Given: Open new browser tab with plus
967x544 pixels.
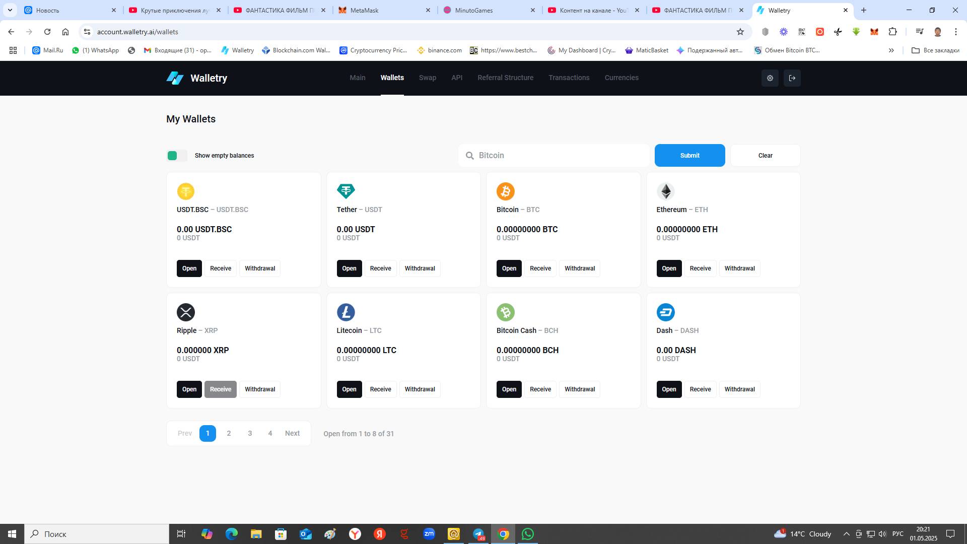Looking at the screenshot, I should pos(863,10).
